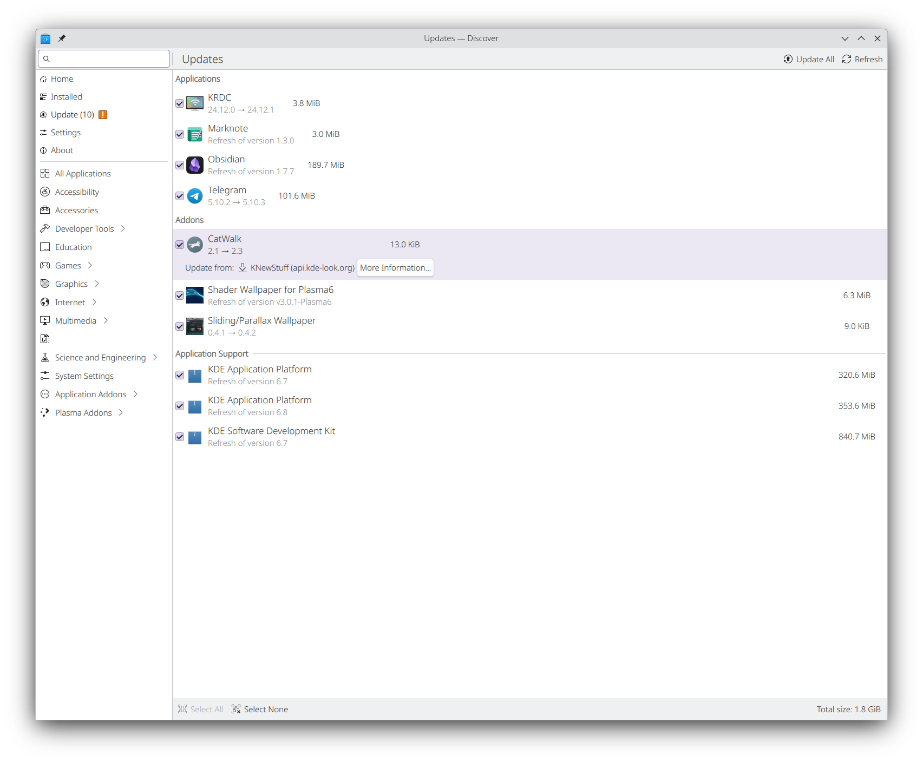This screenshot has height=762, width=923.
Task: Pin the window with the pushpin icon
Action: (62, 38)
